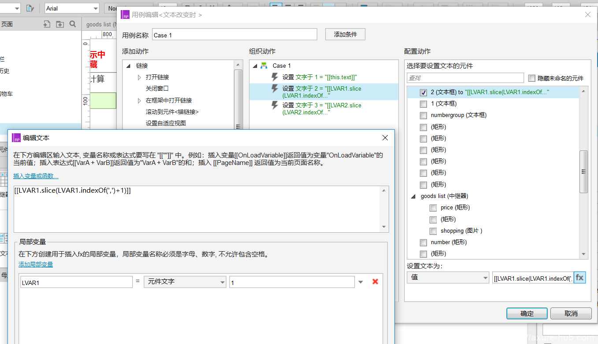The height and width of the screenshot is (344, 598).
Task: Check the shopping (图片) checkbox
Action: [x=433, y=231]
